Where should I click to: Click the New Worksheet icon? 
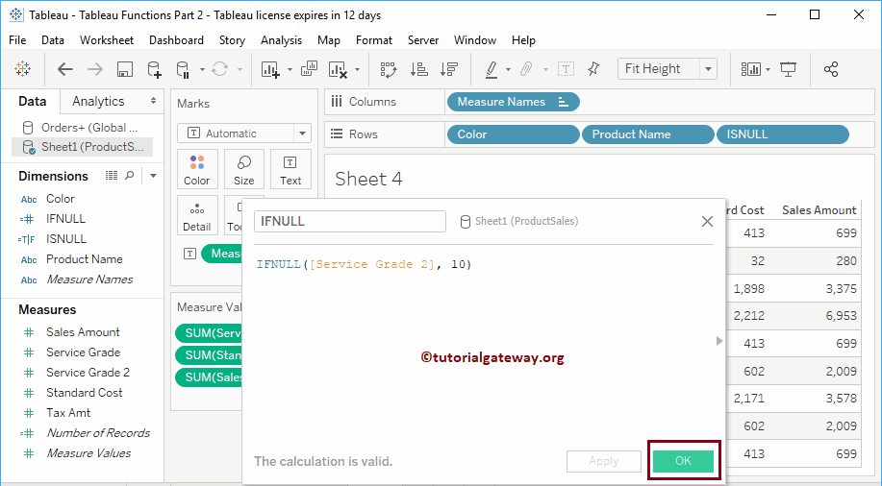pos(270,69)
